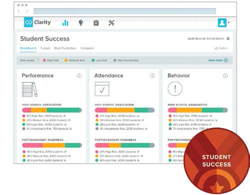This screenshot has width=250, height=195.
Task: Open the Compare tab
Action: click(87, 48)
